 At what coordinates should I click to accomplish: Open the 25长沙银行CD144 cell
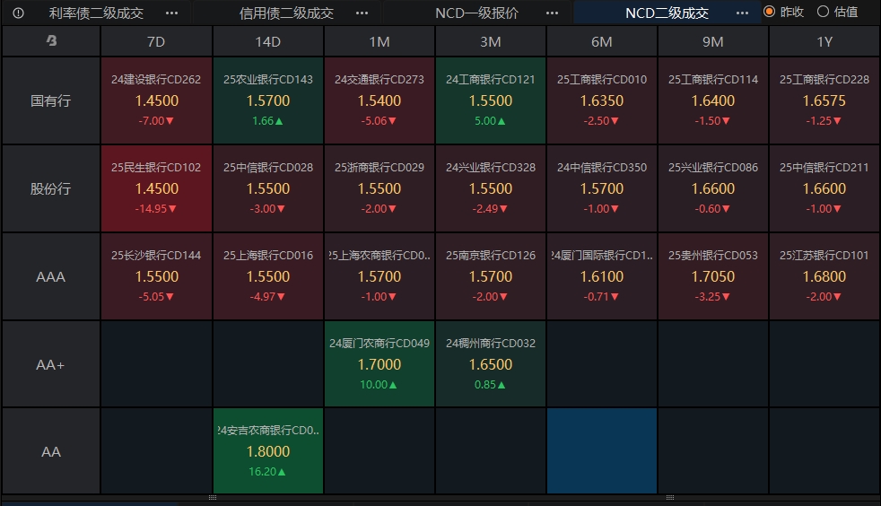[x=156, y=277]
